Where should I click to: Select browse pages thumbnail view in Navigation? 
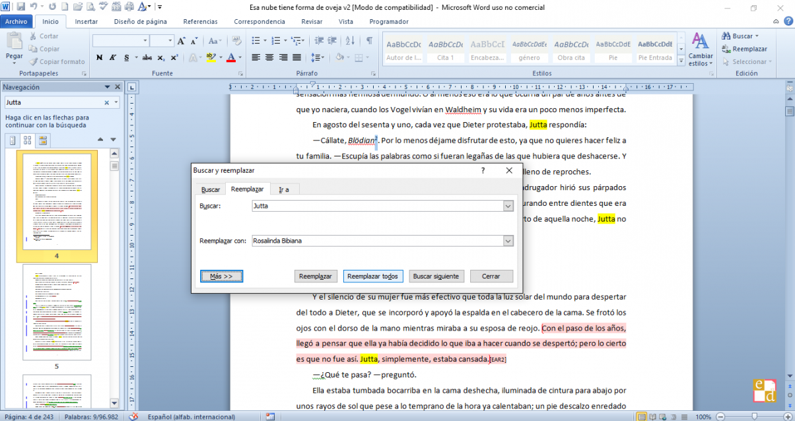(28, 140)
